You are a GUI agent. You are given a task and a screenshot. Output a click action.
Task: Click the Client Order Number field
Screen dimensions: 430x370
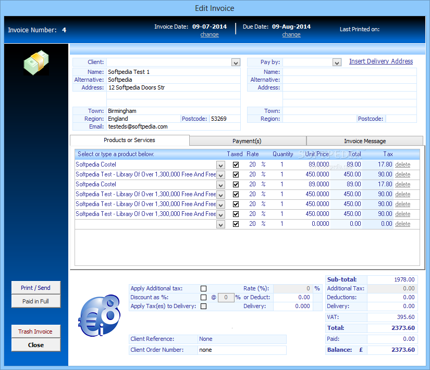(x=242, y=350)
